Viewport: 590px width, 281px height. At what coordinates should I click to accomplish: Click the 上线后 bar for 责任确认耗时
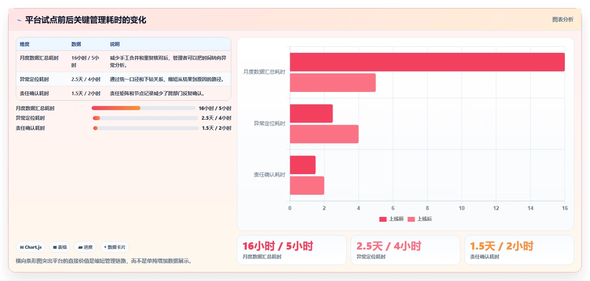[x=307, y=185]
